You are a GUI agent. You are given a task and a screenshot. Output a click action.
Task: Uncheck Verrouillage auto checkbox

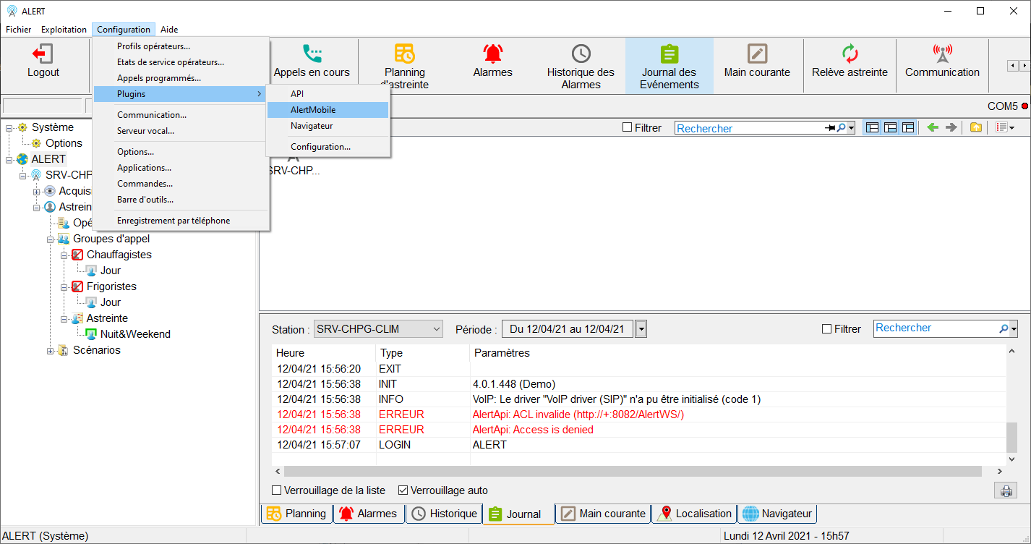pos(403,490)
